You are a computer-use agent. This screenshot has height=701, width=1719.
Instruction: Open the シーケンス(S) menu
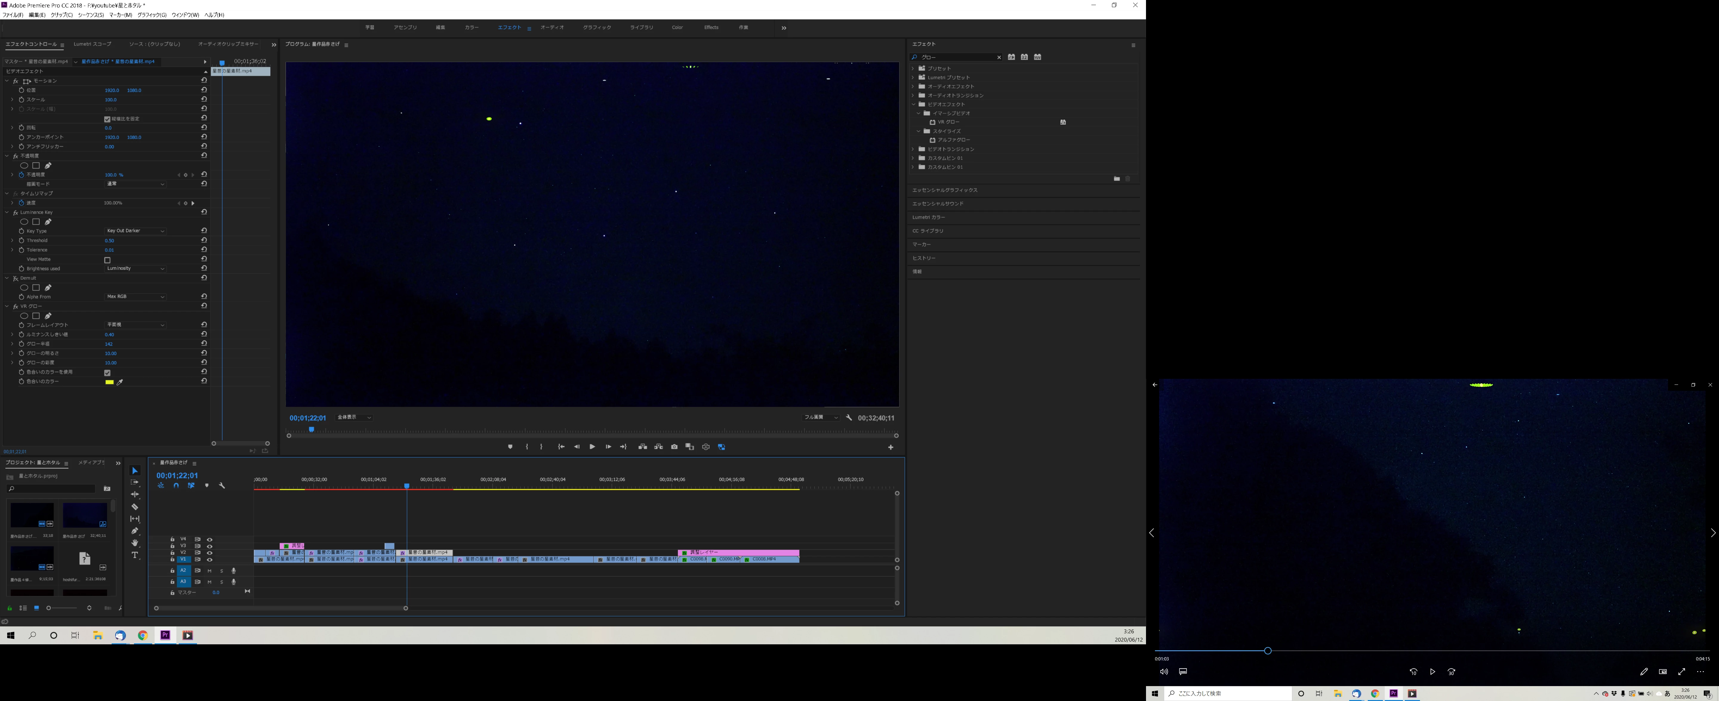coord(91,15)
